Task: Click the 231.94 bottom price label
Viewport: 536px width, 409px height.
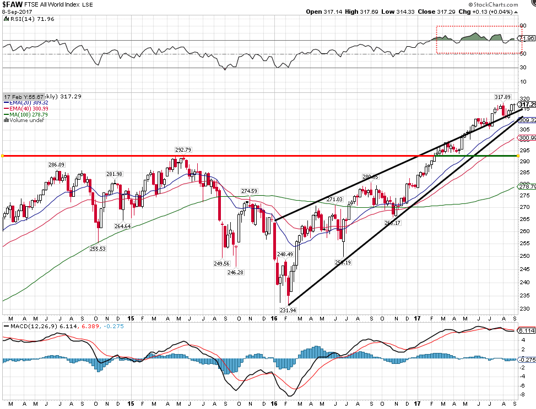Action: (x=288, y=310)
